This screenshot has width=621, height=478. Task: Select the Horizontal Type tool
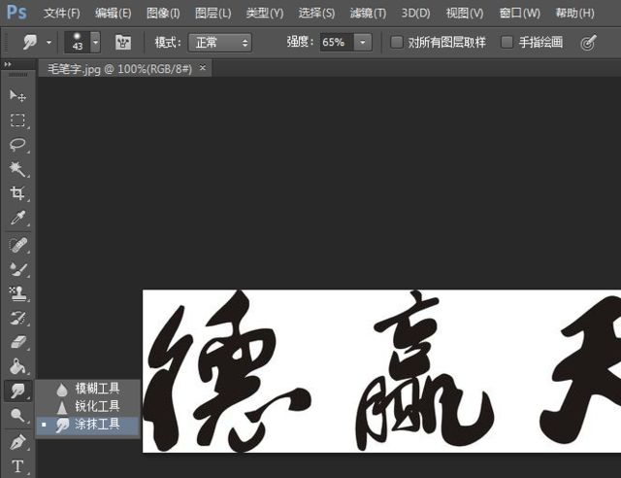17,466
